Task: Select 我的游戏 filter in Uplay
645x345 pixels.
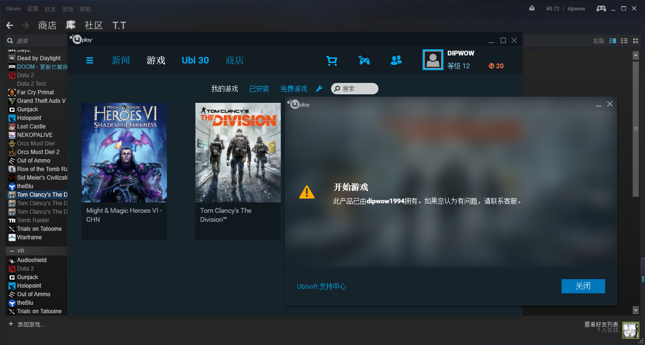Action: (x=225, y=89)
